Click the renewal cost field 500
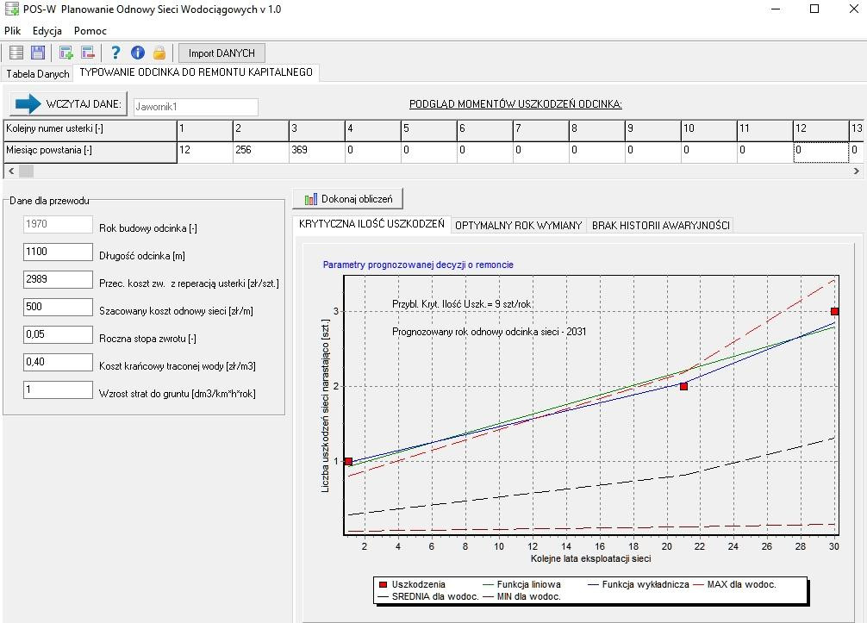Viewport: 867px width, 623px height. 58,307
